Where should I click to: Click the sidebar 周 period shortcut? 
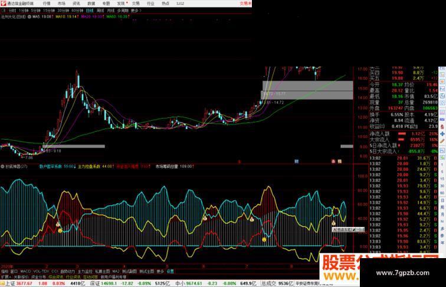(442, 207)
